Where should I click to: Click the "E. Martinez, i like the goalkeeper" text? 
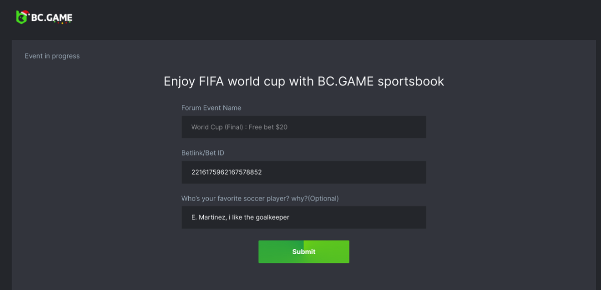(240, 217)
